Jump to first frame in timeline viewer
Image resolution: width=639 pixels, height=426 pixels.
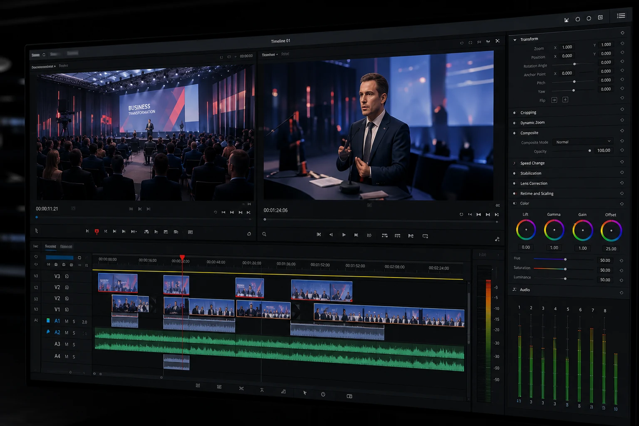coord(319,235)
